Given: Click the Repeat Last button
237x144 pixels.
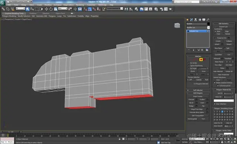Looking at the screenshot, I should coord(223,27).
